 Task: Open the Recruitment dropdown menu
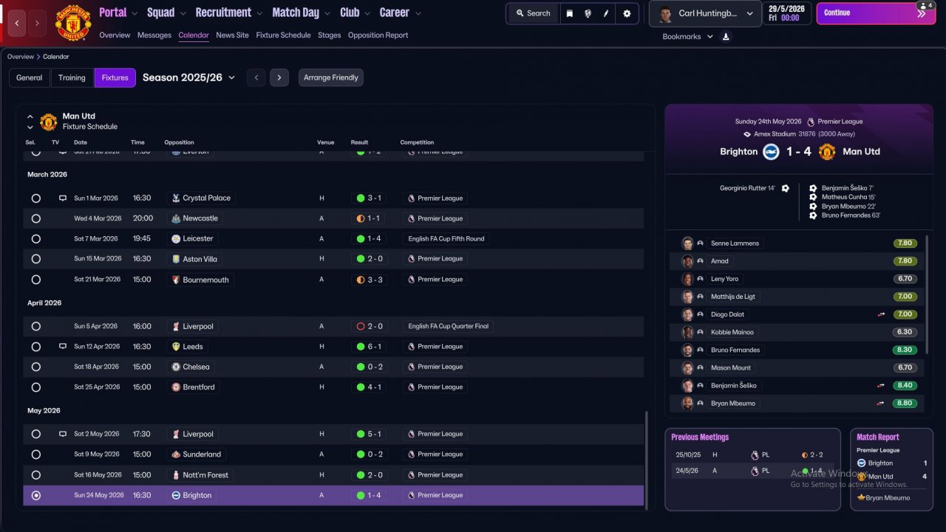[x=228, y=13]
